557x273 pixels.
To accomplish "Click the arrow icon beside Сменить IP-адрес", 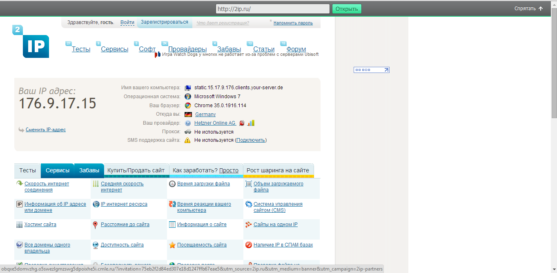I will coord(21,130).
